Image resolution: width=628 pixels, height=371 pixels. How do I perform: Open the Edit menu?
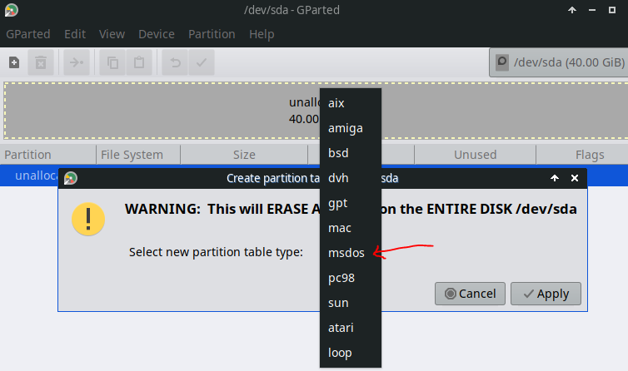(x=75, y=34)
